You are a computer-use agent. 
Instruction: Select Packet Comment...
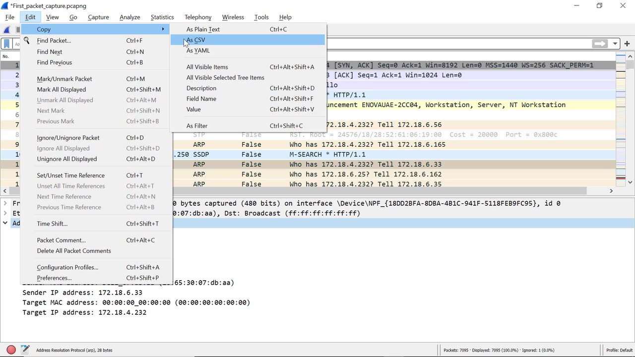(x=96, y=240)
